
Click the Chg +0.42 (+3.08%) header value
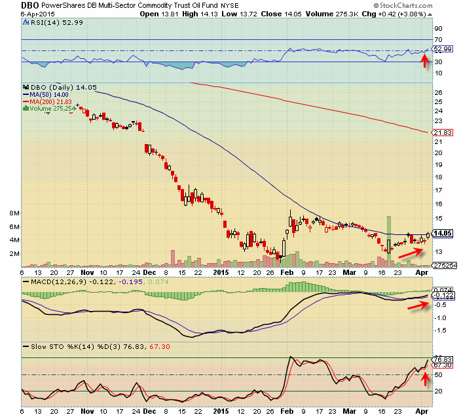point(394,14)
